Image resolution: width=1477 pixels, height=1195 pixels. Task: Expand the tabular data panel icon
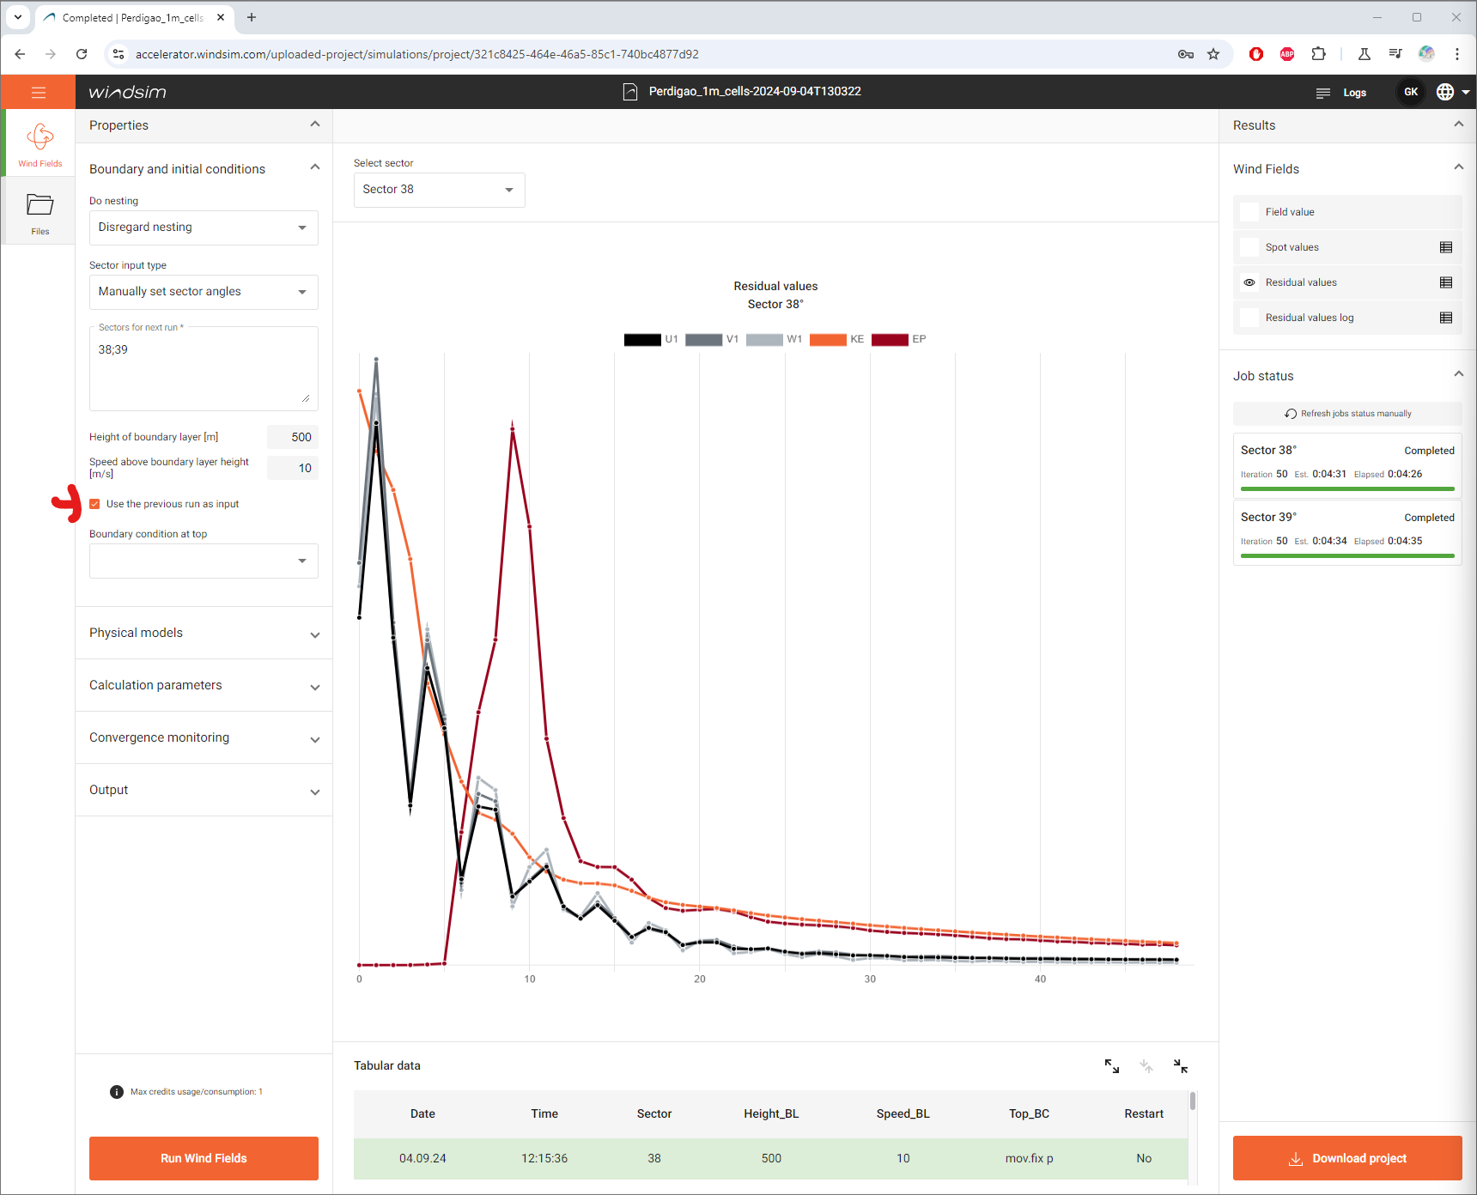[x=1112, y=1066]
